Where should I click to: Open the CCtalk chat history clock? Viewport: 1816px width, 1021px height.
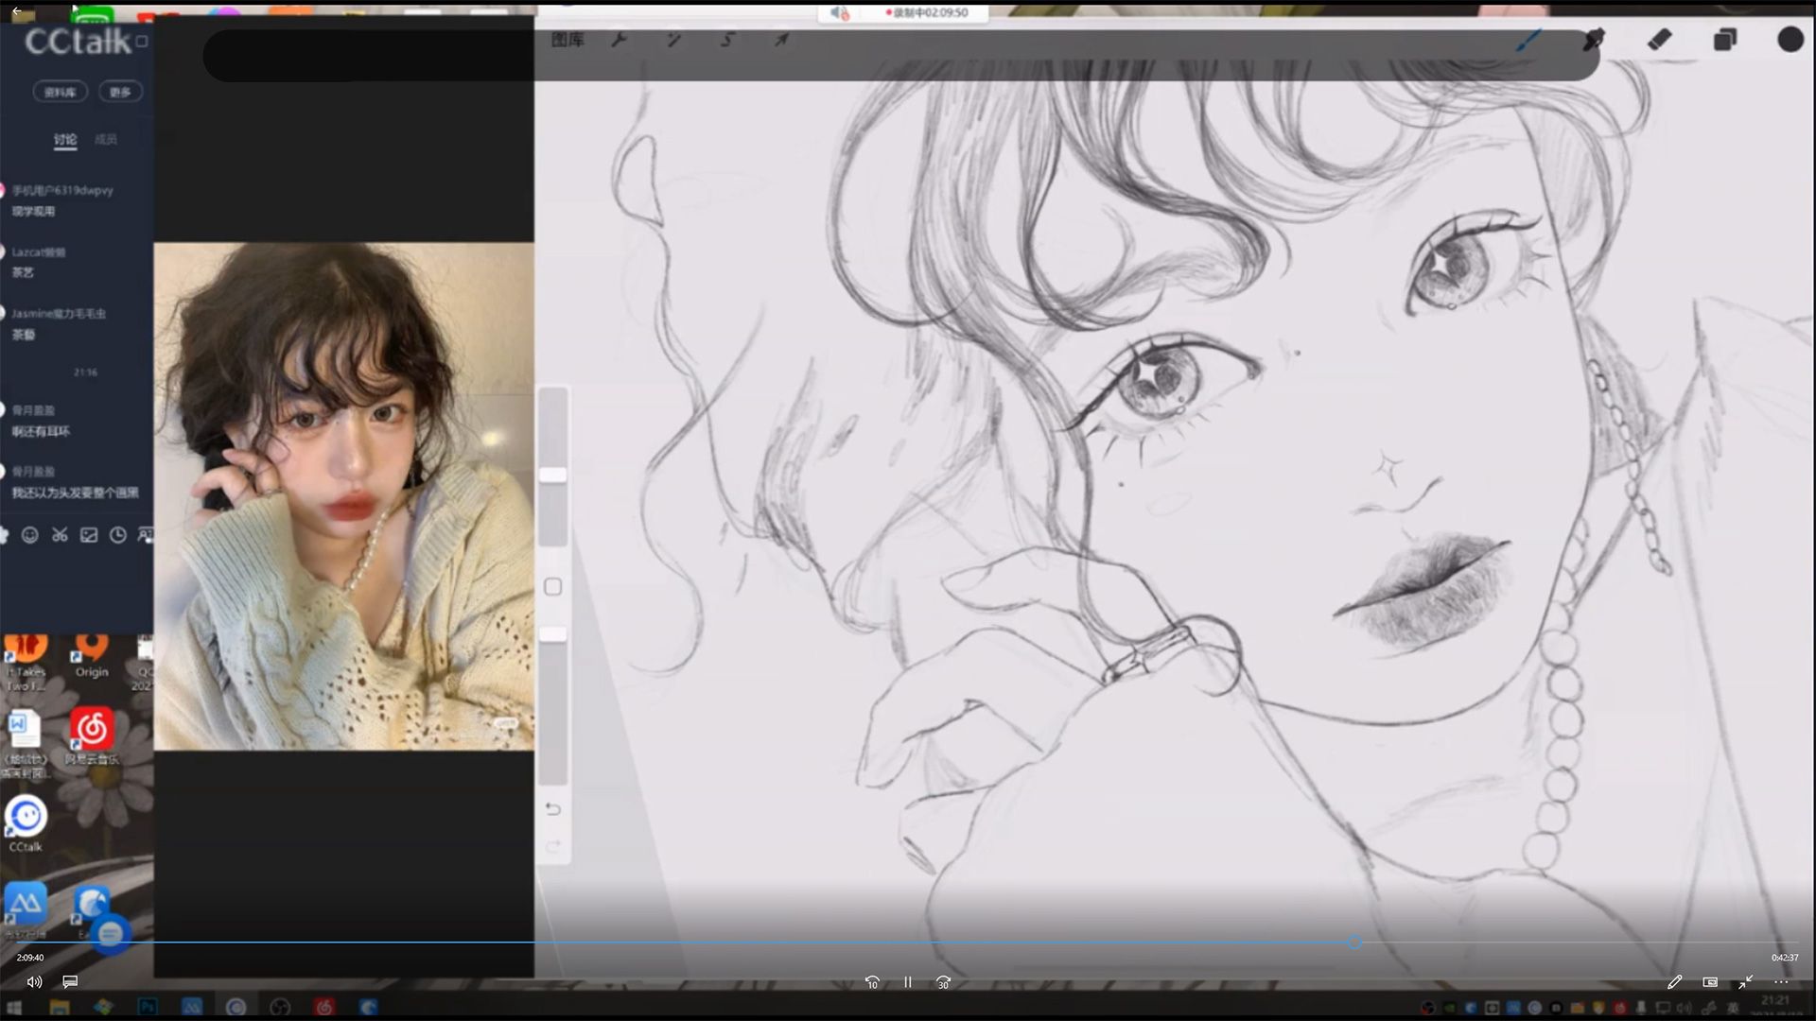117,535
